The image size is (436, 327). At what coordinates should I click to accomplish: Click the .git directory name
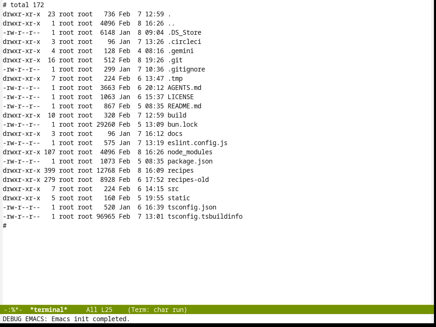(x=175, y=60)
